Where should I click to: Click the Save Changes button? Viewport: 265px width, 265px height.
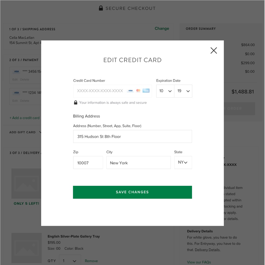(x=132, y=192)
